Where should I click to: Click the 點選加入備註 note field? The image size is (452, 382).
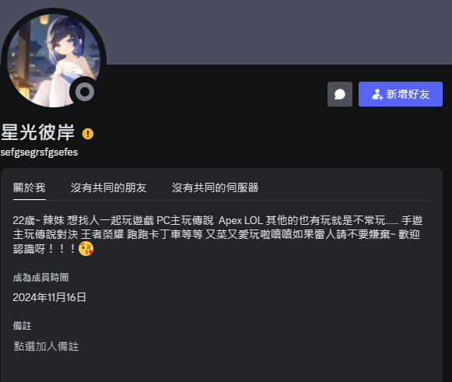[46, 346]
